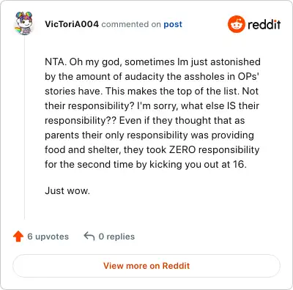
Task: Collapse the comment via vertical thread line
Action: (x=24, y=127)
